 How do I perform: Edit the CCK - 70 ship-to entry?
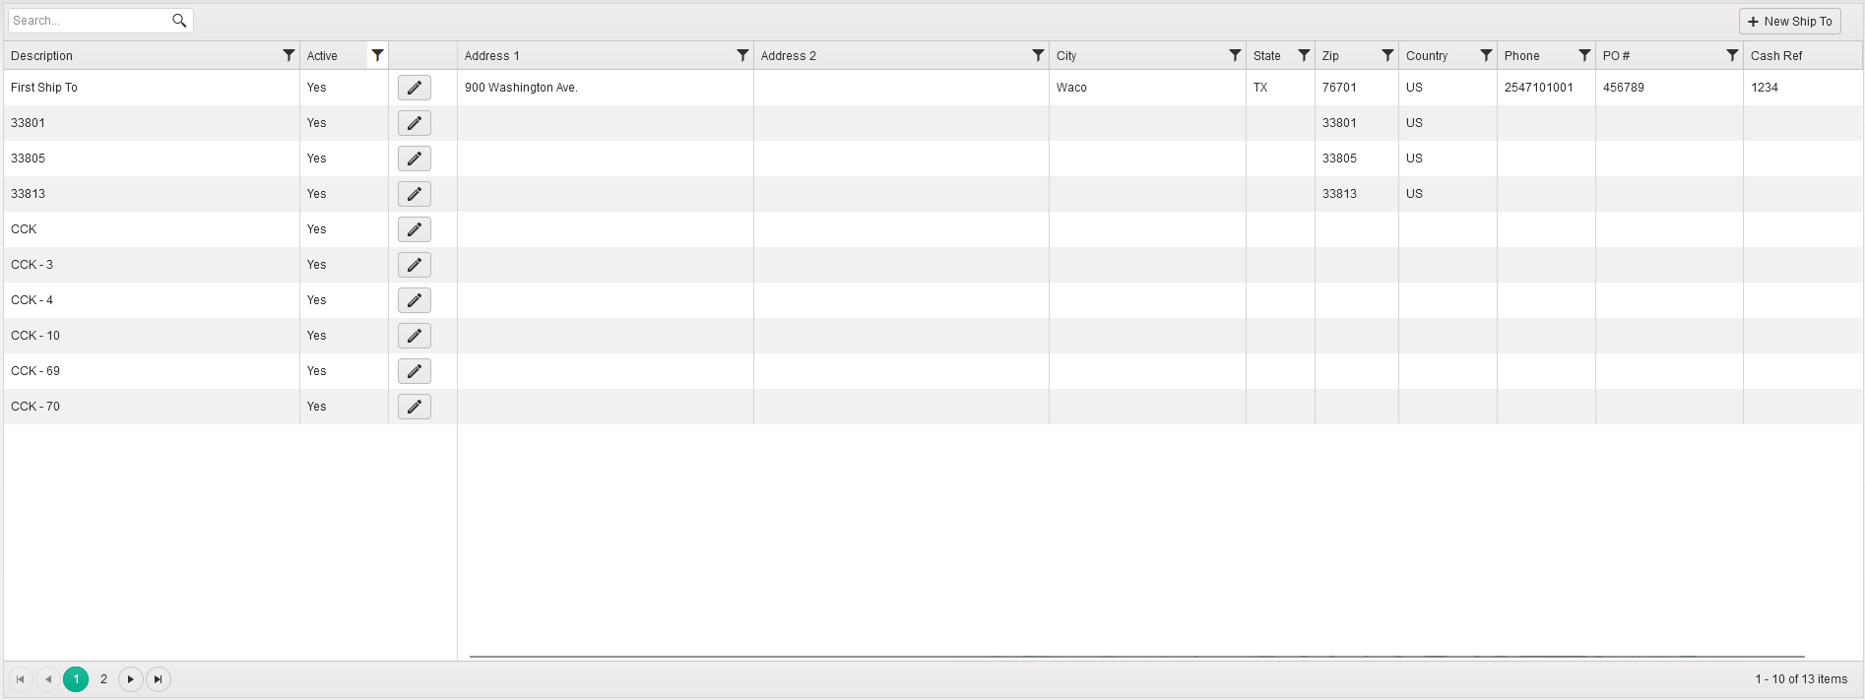point(414,407)
